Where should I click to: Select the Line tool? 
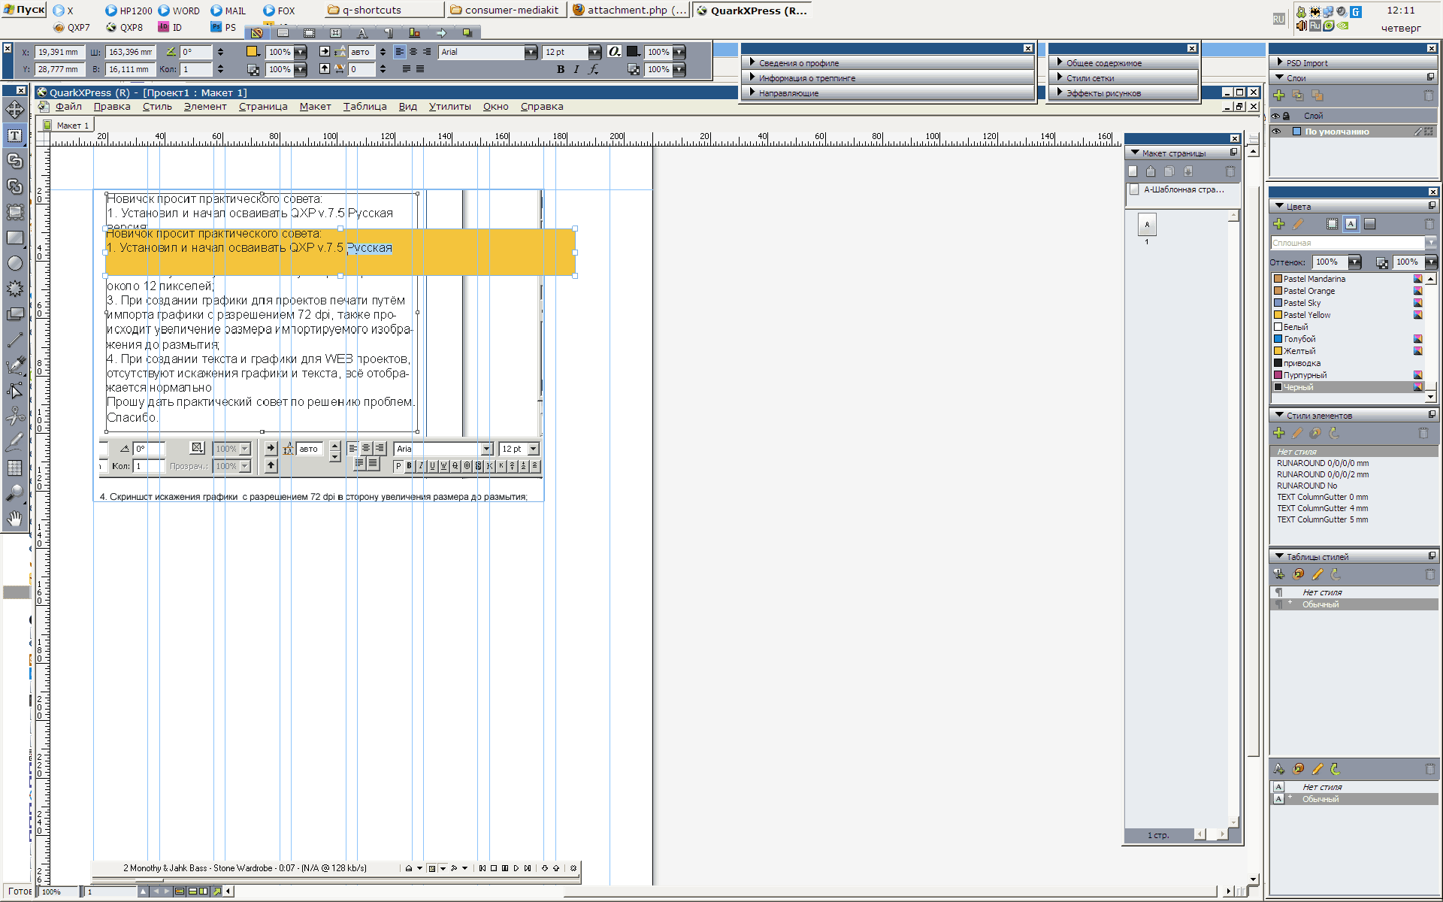(14, 340)
